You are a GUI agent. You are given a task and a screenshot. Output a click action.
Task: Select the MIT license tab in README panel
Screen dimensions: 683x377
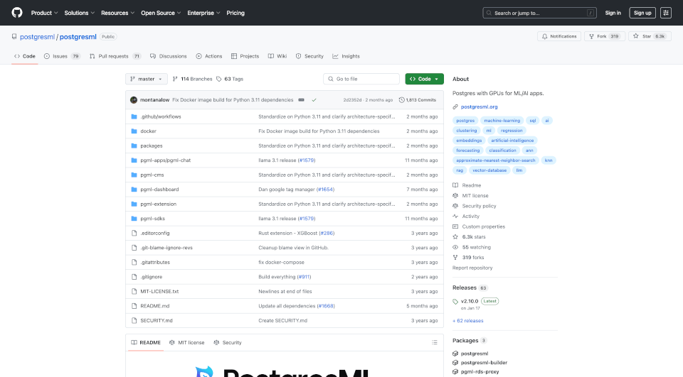[x=186, y=342]
